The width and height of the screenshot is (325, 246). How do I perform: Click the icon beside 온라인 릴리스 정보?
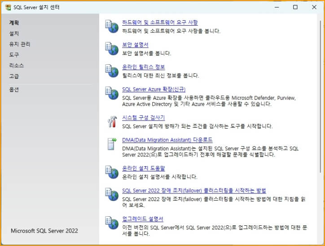112,71
